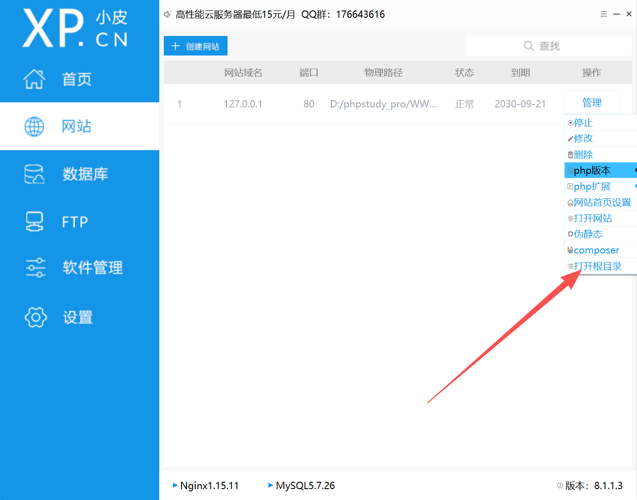Click the icon beside 伪静态
Viewport: 637px width, 500px height.
click(571, 234)
